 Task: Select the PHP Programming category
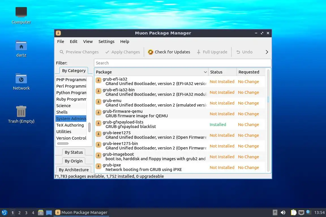(71, 80)
